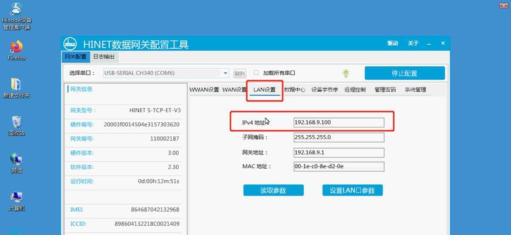511x235 pixels.
Task: Open the 远程控制 tab
Action: click(355, 90)
